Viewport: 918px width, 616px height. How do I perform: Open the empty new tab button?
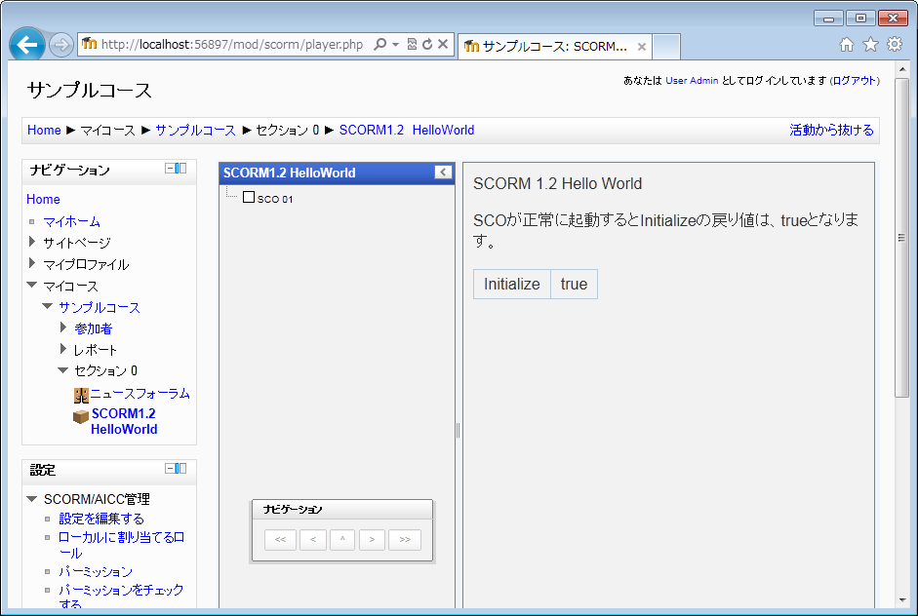pyautogui.click(x=666, y=47)
